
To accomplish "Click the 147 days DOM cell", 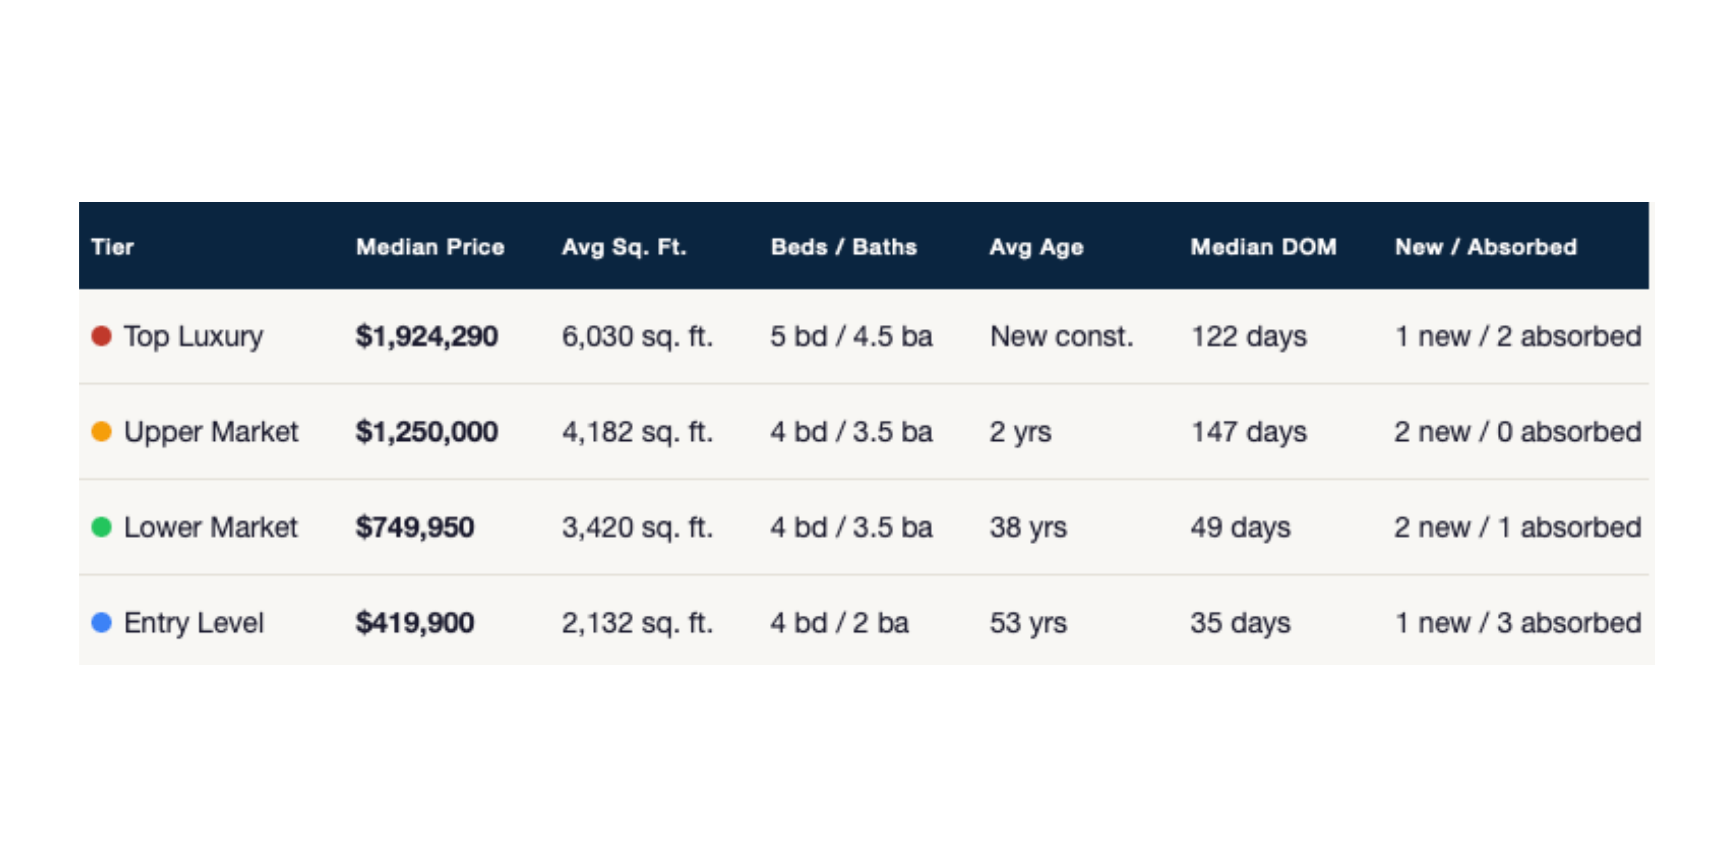I will [1249, 432].
